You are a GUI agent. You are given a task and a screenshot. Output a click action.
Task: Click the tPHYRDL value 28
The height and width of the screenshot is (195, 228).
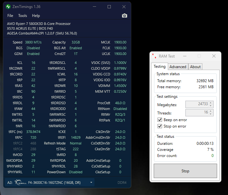[76, 166]
